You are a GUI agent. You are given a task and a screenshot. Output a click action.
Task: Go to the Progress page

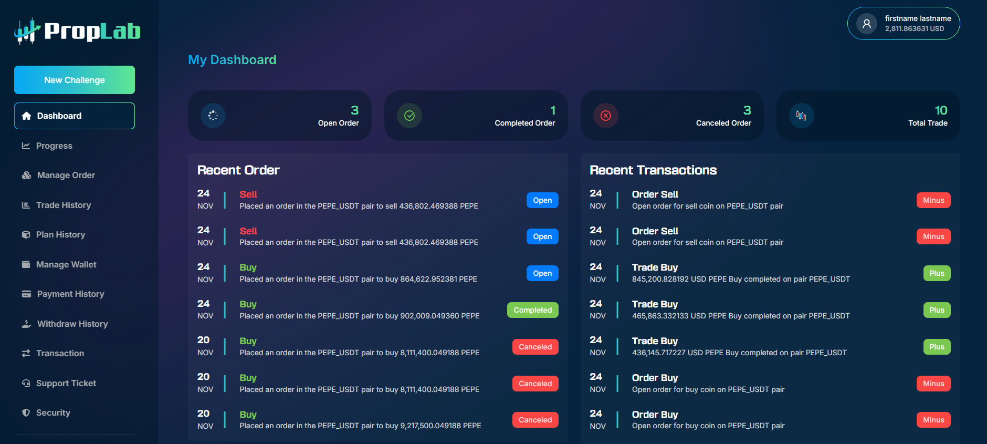54,146
